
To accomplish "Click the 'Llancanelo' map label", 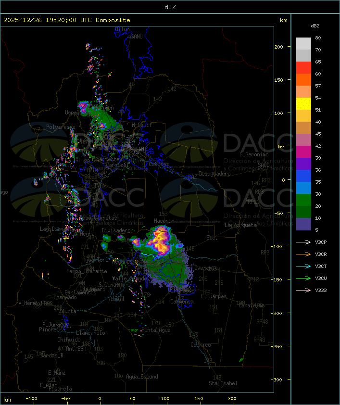I will click(90, 333).
